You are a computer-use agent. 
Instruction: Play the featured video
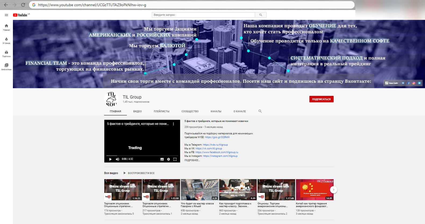110,159
